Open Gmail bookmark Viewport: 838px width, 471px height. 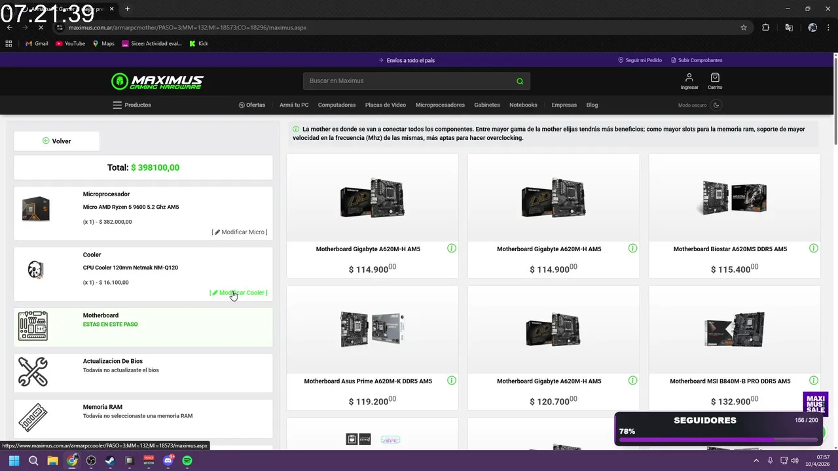(37, 44)
